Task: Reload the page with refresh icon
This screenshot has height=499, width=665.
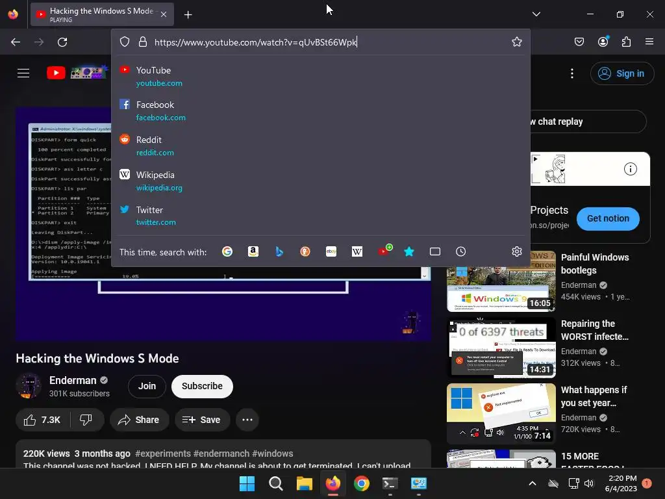Action: point(62,42)
